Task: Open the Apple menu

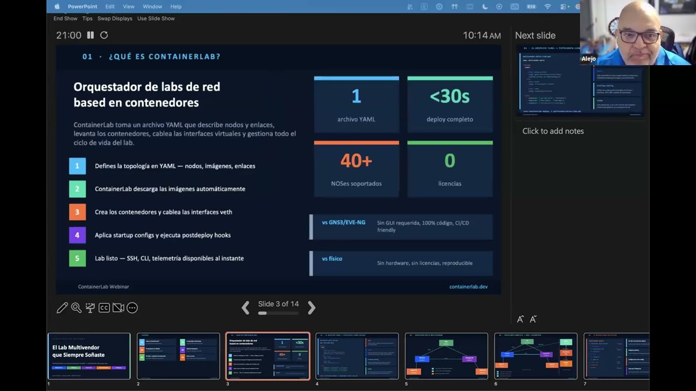Action: [57, 7]
